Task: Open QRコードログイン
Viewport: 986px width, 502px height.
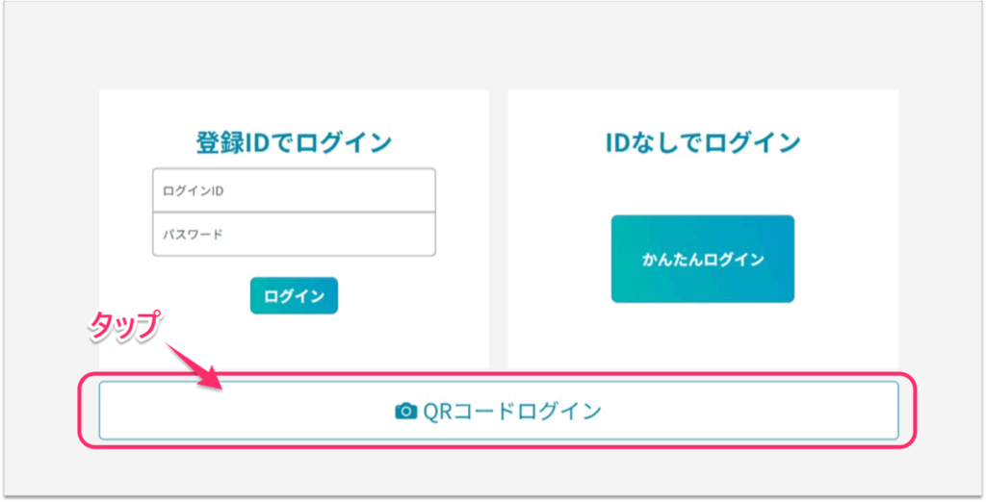Action: [x=499, y=411]
